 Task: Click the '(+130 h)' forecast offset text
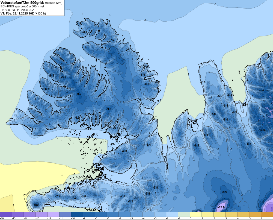[40, 13]
